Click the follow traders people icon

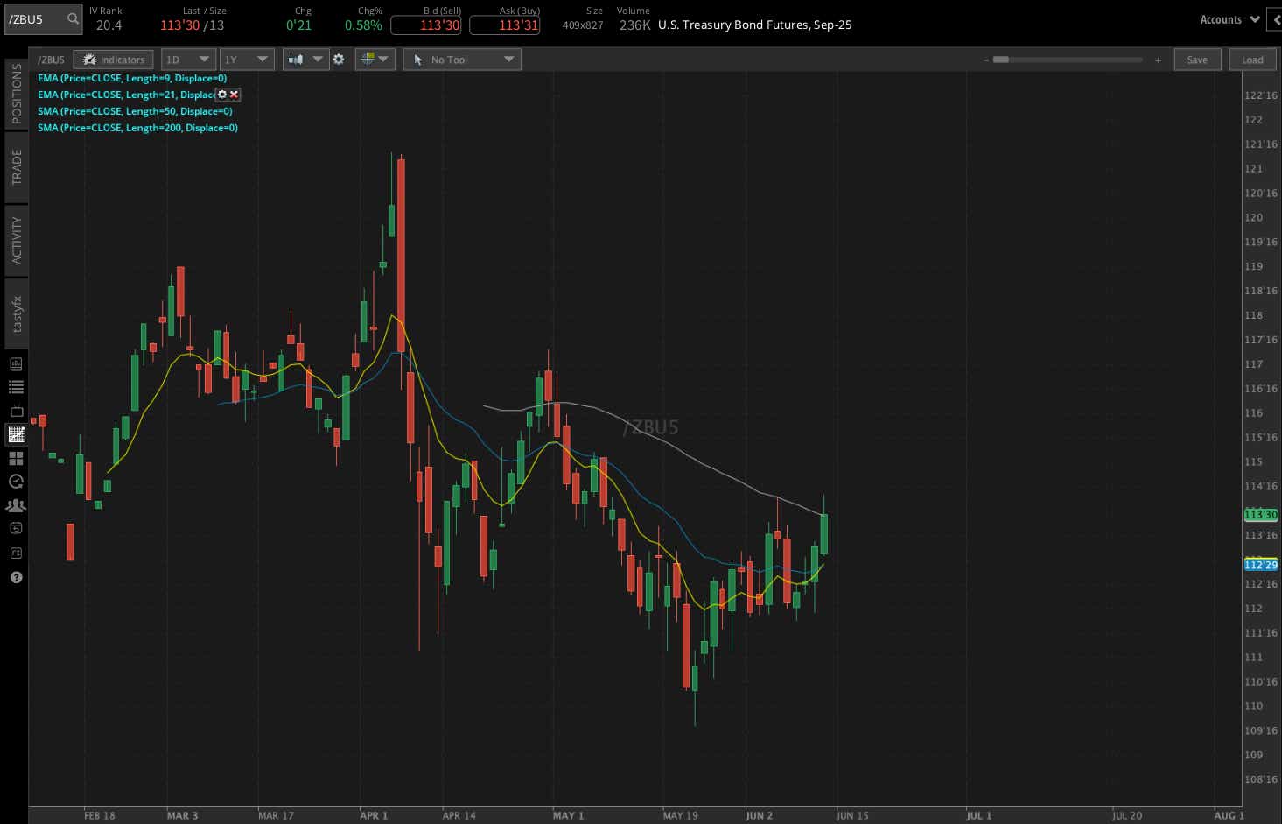coord(16,505)
